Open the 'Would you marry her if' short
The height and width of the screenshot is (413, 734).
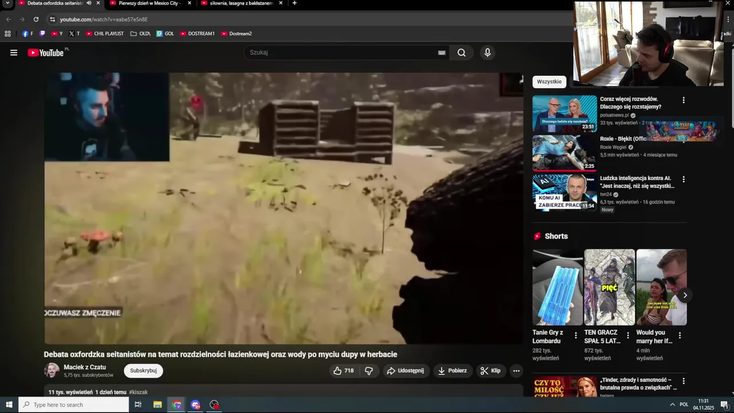point(661,287)
